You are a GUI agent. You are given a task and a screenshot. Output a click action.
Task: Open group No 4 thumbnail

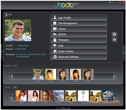coord(46,96)
